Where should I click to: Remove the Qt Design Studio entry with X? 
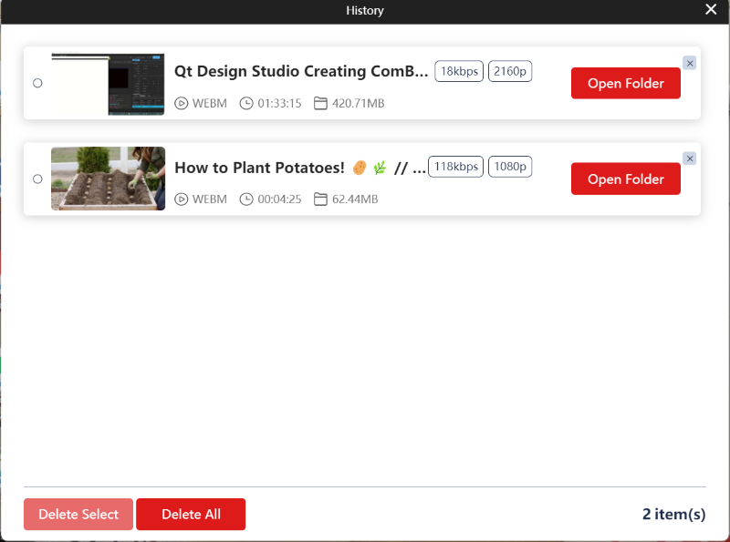click(690, 63)
